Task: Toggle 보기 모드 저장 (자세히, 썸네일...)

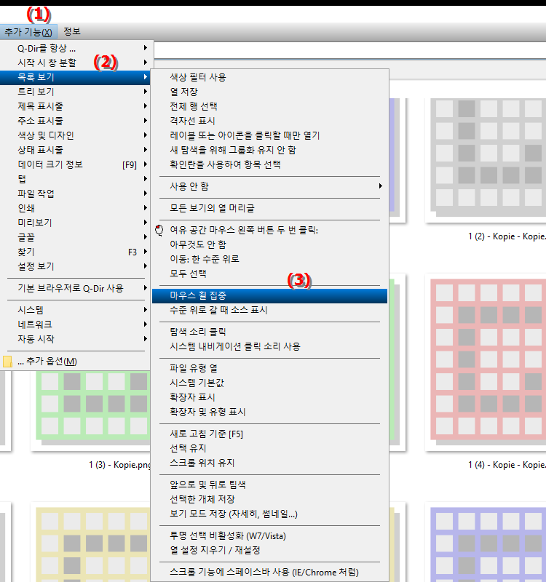Action: [x=269, y=514]
